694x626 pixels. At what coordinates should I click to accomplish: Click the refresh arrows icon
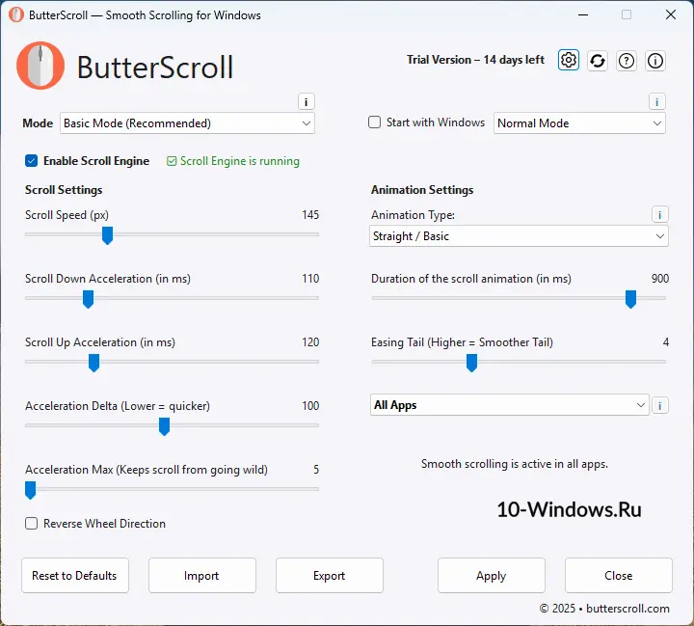598,61
